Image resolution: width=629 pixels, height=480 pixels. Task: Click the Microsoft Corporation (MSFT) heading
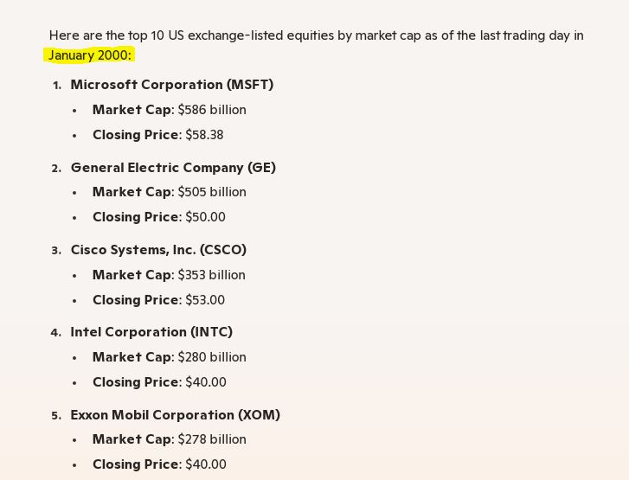171,85
